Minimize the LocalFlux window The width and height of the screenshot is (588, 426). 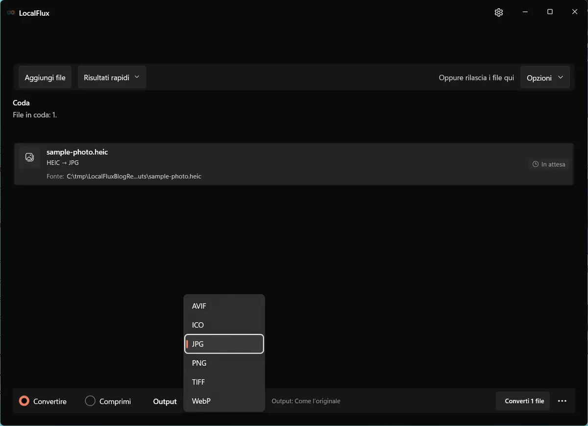pyautogui.click(x=525, y=12)
